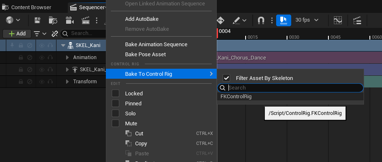382x162 pixels.
Task: Click the key-shaped keyframe icon
Action: (220, 20)
